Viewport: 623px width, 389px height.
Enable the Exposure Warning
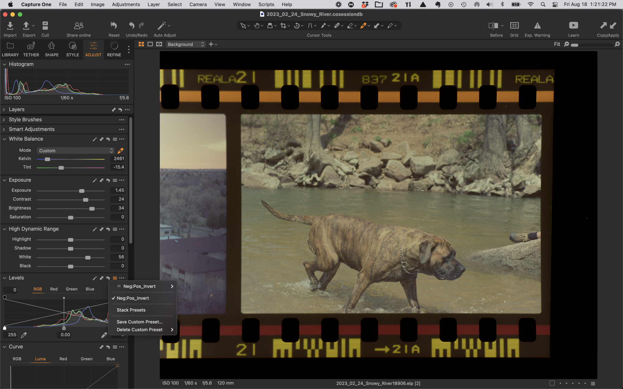tap(537, 26)
